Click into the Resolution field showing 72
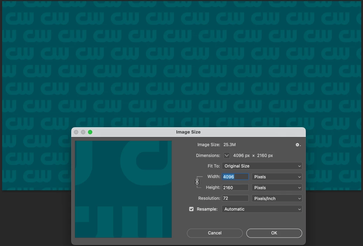 [235, 198]
